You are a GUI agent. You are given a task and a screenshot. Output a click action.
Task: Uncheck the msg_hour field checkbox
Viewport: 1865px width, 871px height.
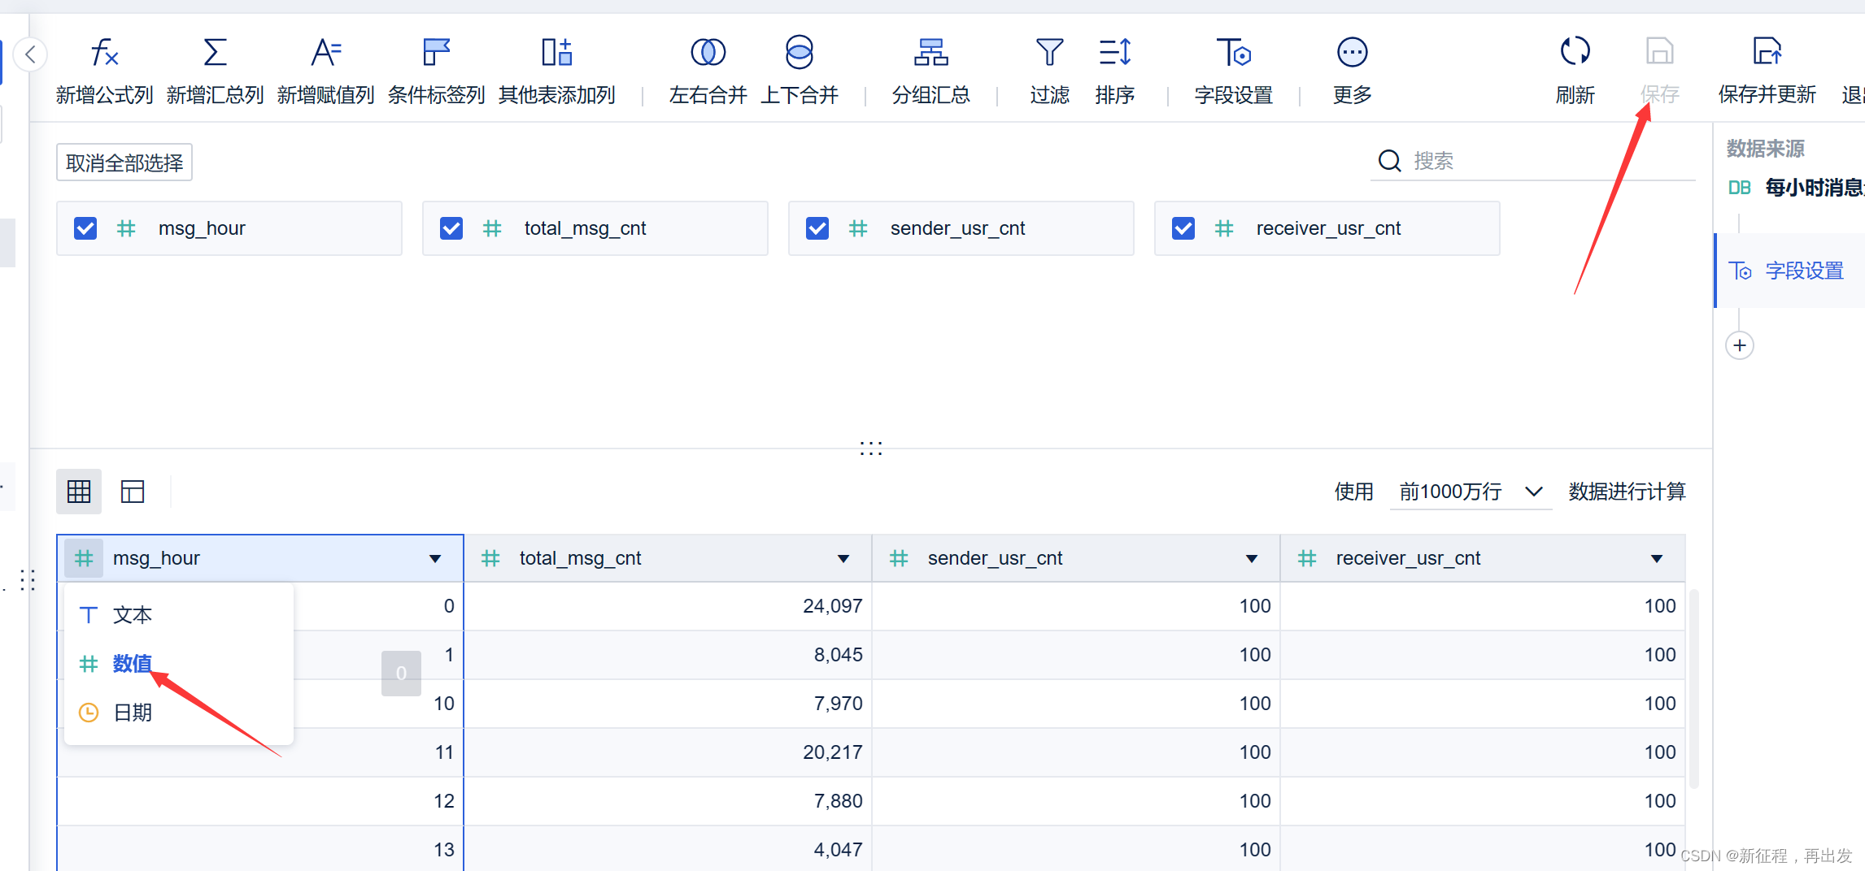tap(85, 228)
